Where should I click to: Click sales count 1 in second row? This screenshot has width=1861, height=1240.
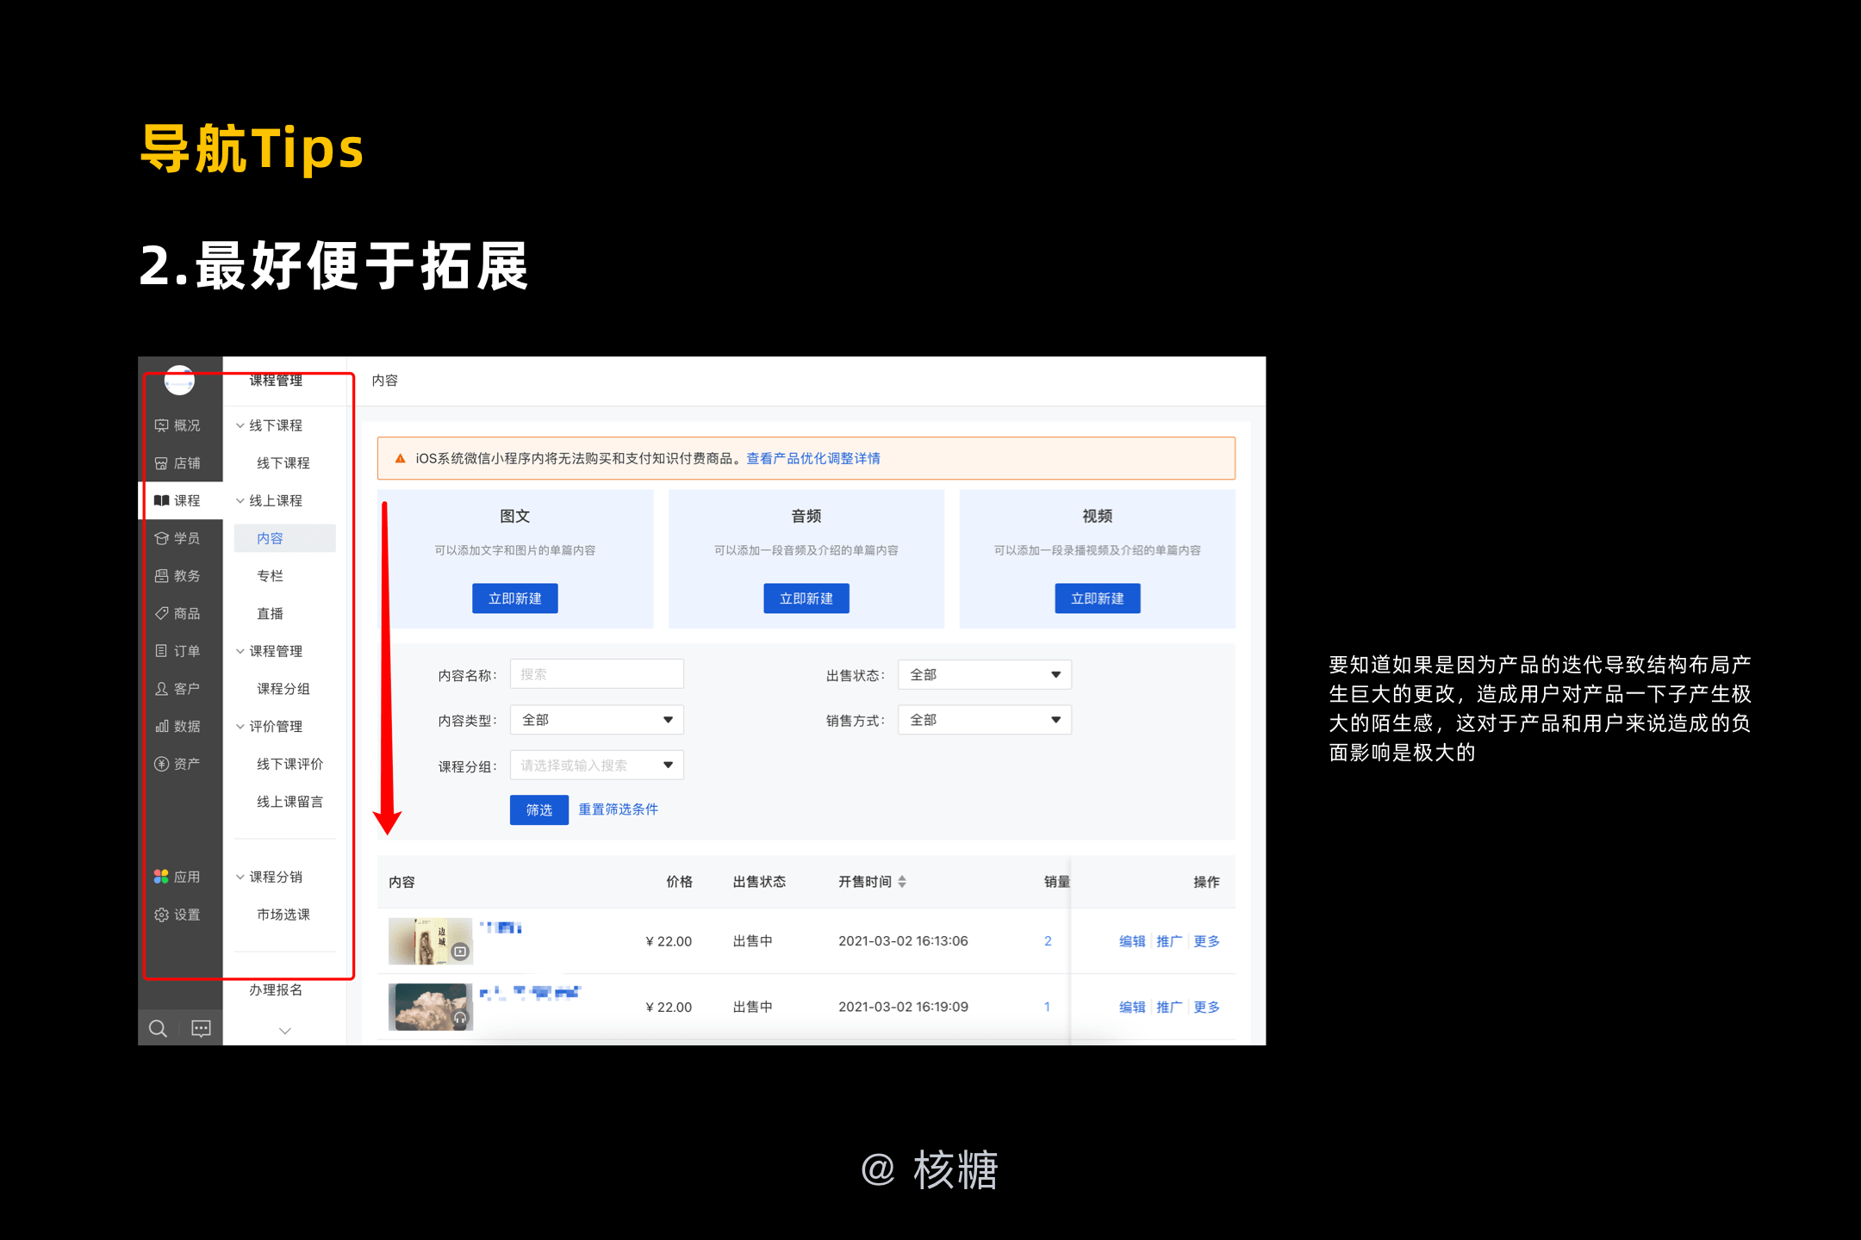1048,1008
